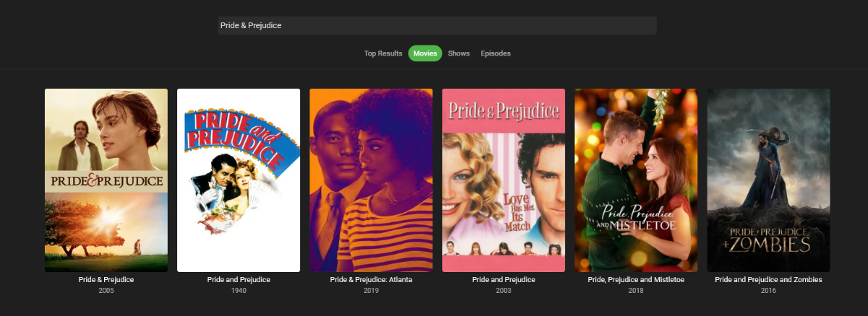Open the Pride and Prejudice and Zombies poster

[x=768, y=180]
